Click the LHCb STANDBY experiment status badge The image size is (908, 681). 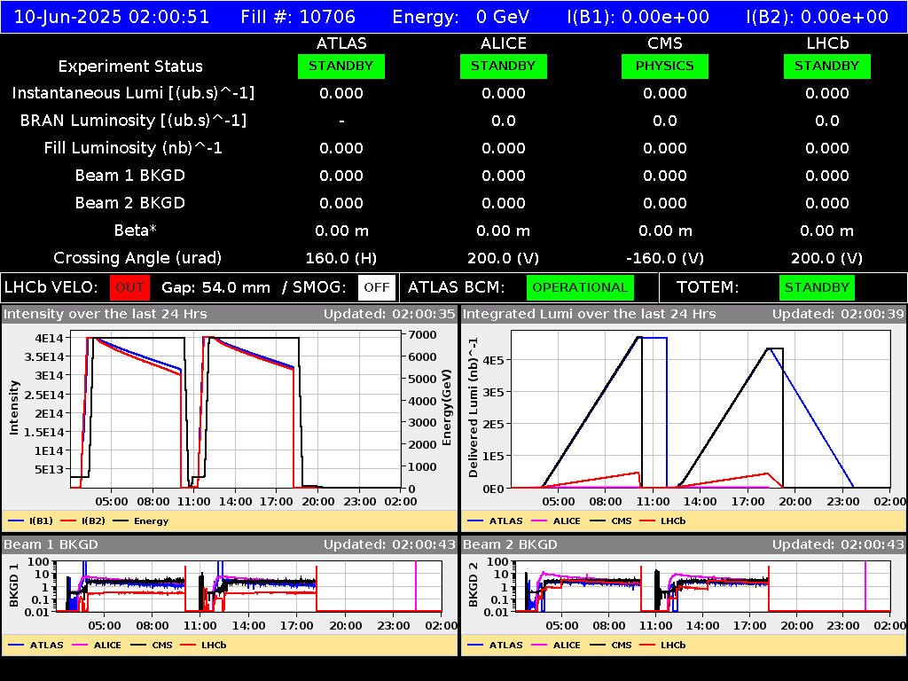(x=827, y=66)
